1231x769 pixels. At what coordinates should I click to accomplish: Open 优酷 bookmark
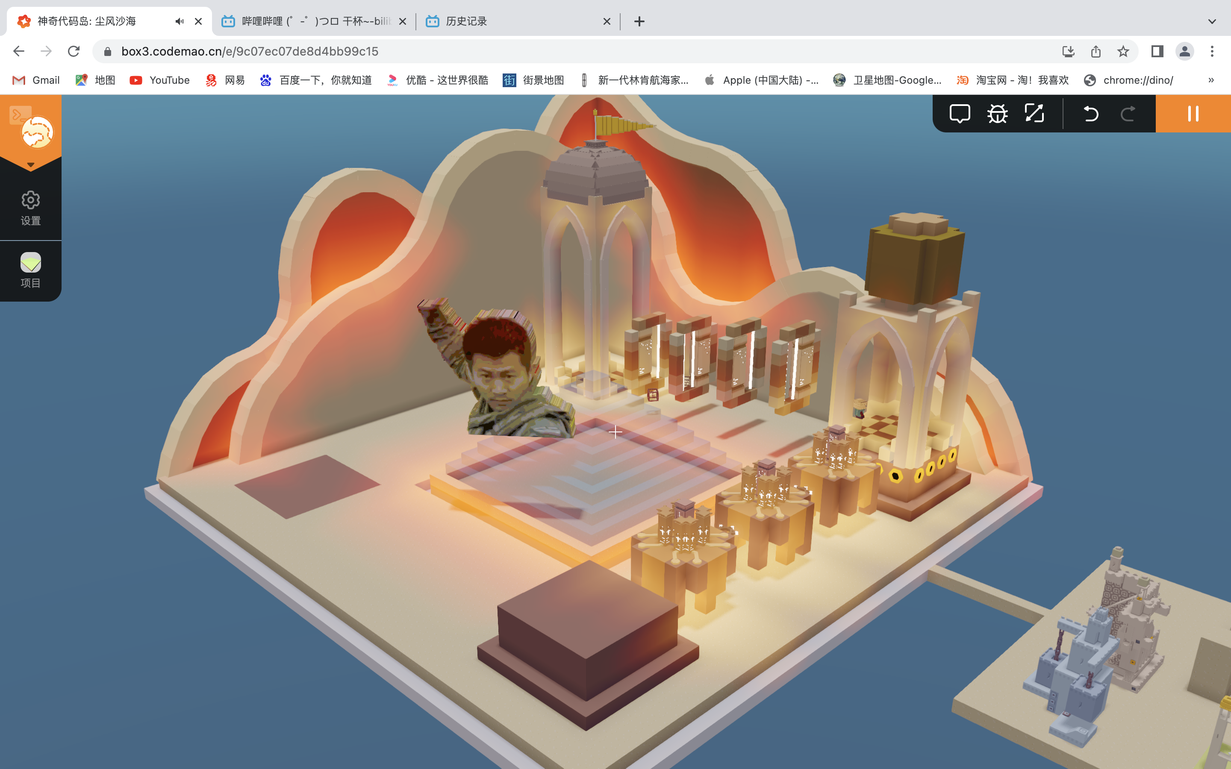pyautogui.click(x=437, y=80)
